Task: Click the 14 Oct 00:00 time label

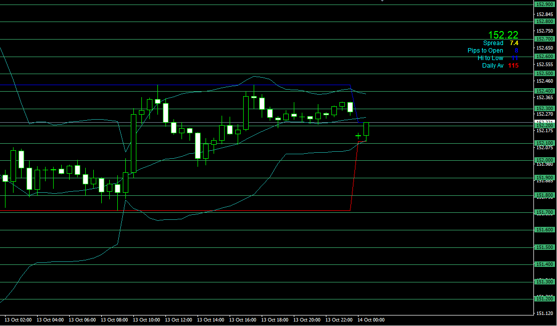Action: [x=371, y=319]
